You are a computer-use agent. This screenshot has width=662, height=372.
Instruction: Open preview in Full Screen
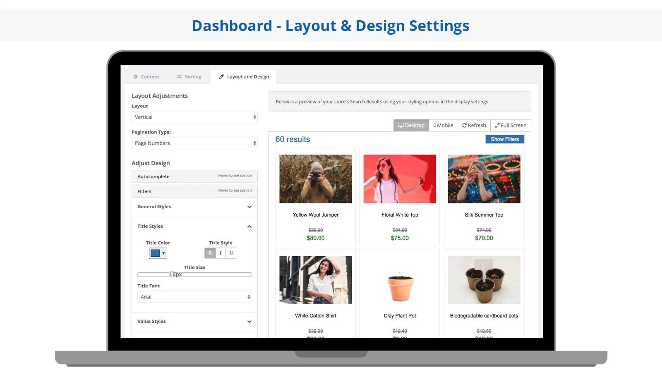tap(511, 125)
